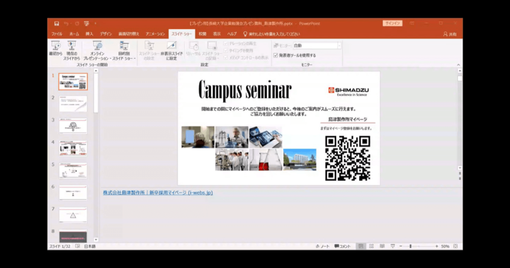Image resolution: width=510 pixels, height=268 pixels.
Task: Start slide show from beginning (最初から)
Action: pos(56,49)
